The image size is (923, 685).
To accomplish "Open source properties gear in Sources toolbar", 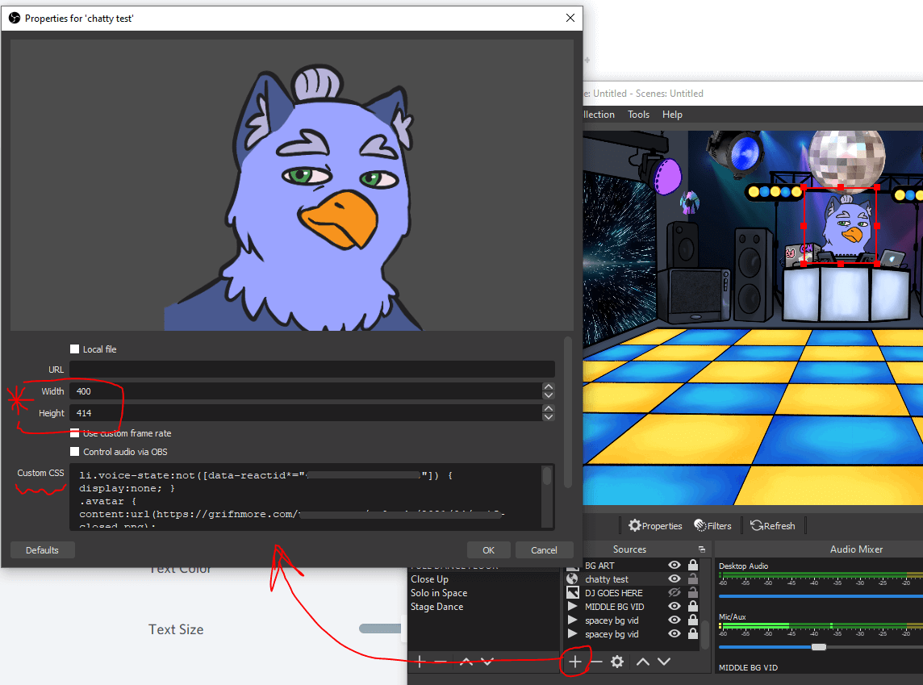I will pos(617,662).
